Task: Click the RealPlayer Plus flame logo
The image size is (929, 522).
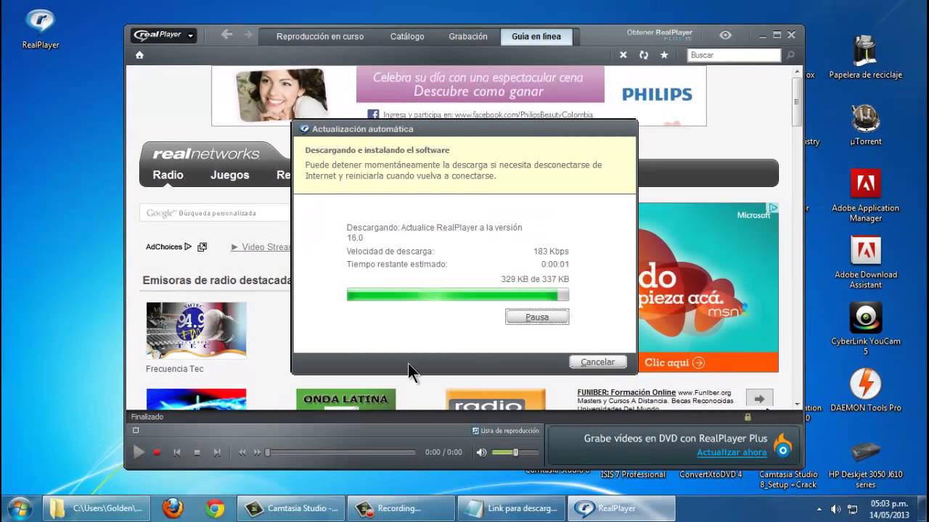Action: coord(783,445)
